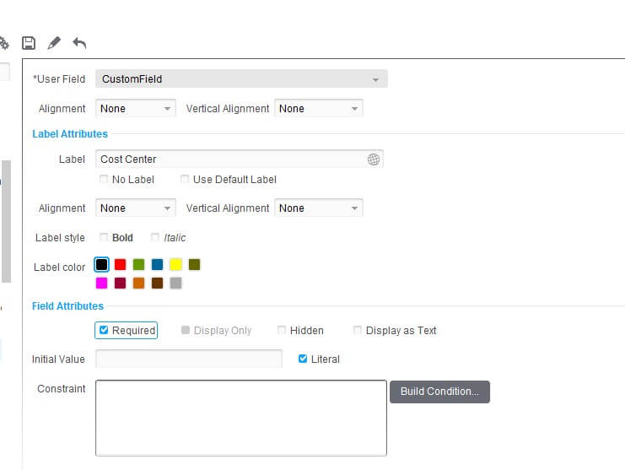
Task: Pick the magenta label color swatch
Action: click(x=102, y=283)
